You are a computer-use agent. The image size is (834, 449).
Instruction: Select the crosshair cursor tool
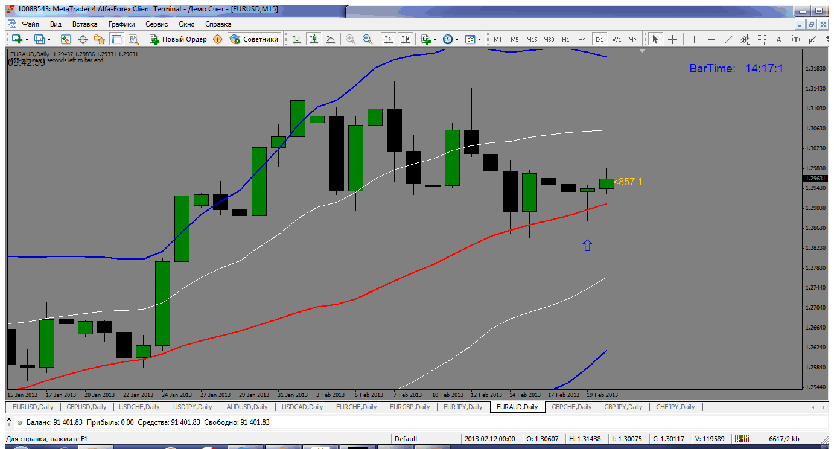tap(672, 39)
